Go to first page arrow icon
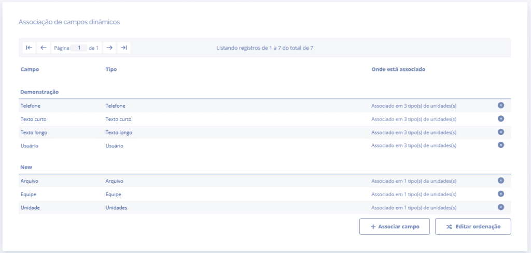This screenshot has height=253, width=531. click(x=29, y=48)
